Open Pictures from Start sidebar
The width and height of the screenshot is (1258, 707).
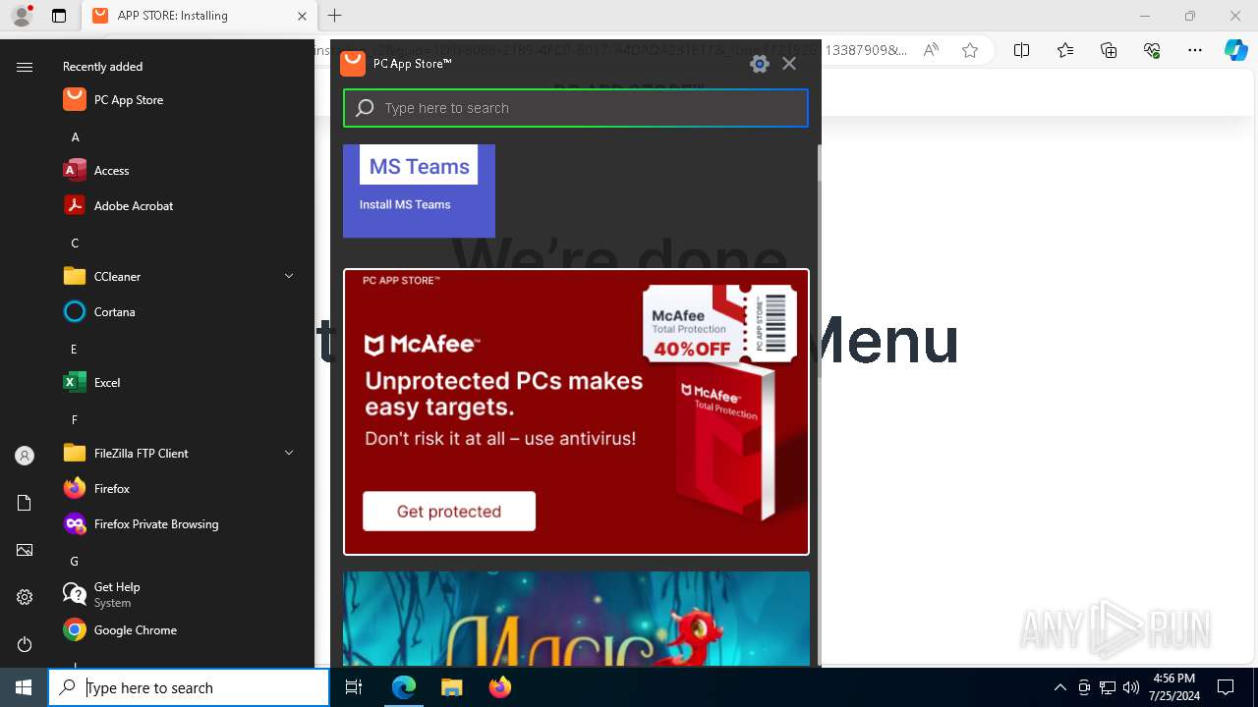(x=25, y=550)
